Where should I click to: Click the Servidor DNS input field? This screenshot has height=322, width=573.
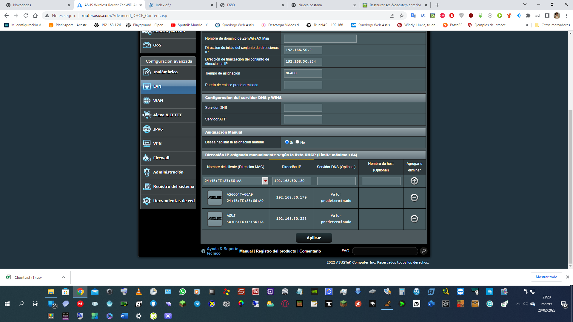(303, 108)
